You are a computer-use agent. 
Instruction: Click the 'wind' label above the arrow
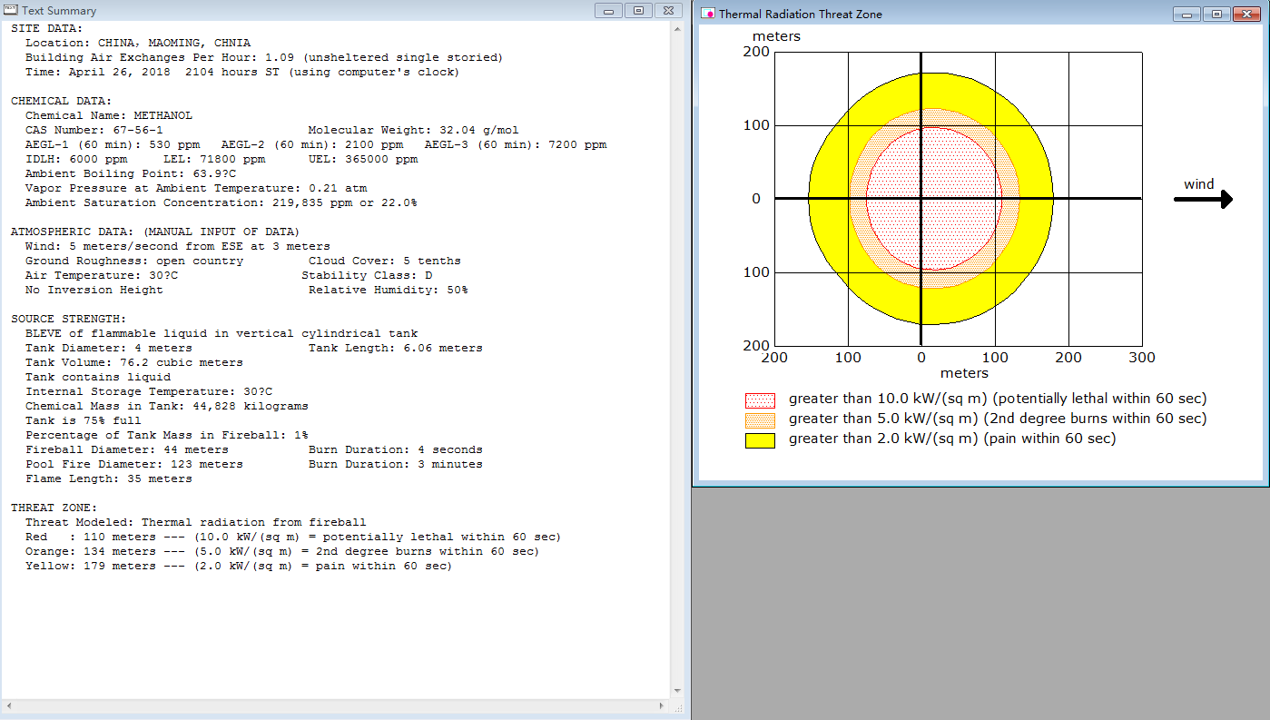1198,184
